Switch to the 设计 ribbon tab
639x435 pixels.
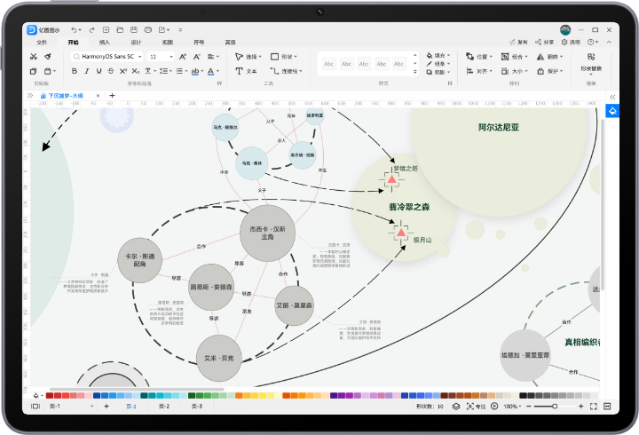[136, 42]
